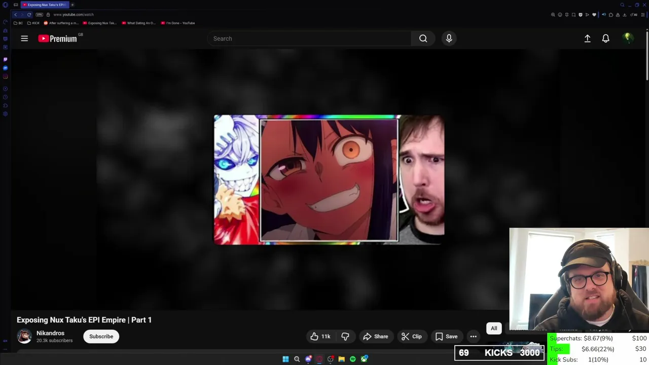
Task: Open the After suffering bookmark
Action: tap(61, 23)
